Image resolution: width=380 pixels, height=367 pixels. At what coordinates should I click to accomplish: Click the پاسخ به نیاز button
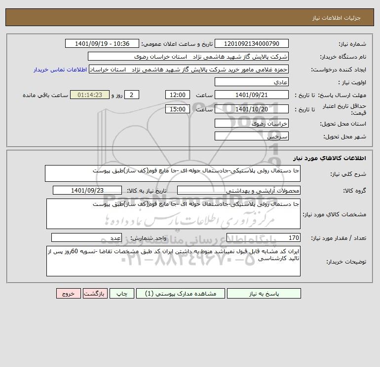pos(264,294)
